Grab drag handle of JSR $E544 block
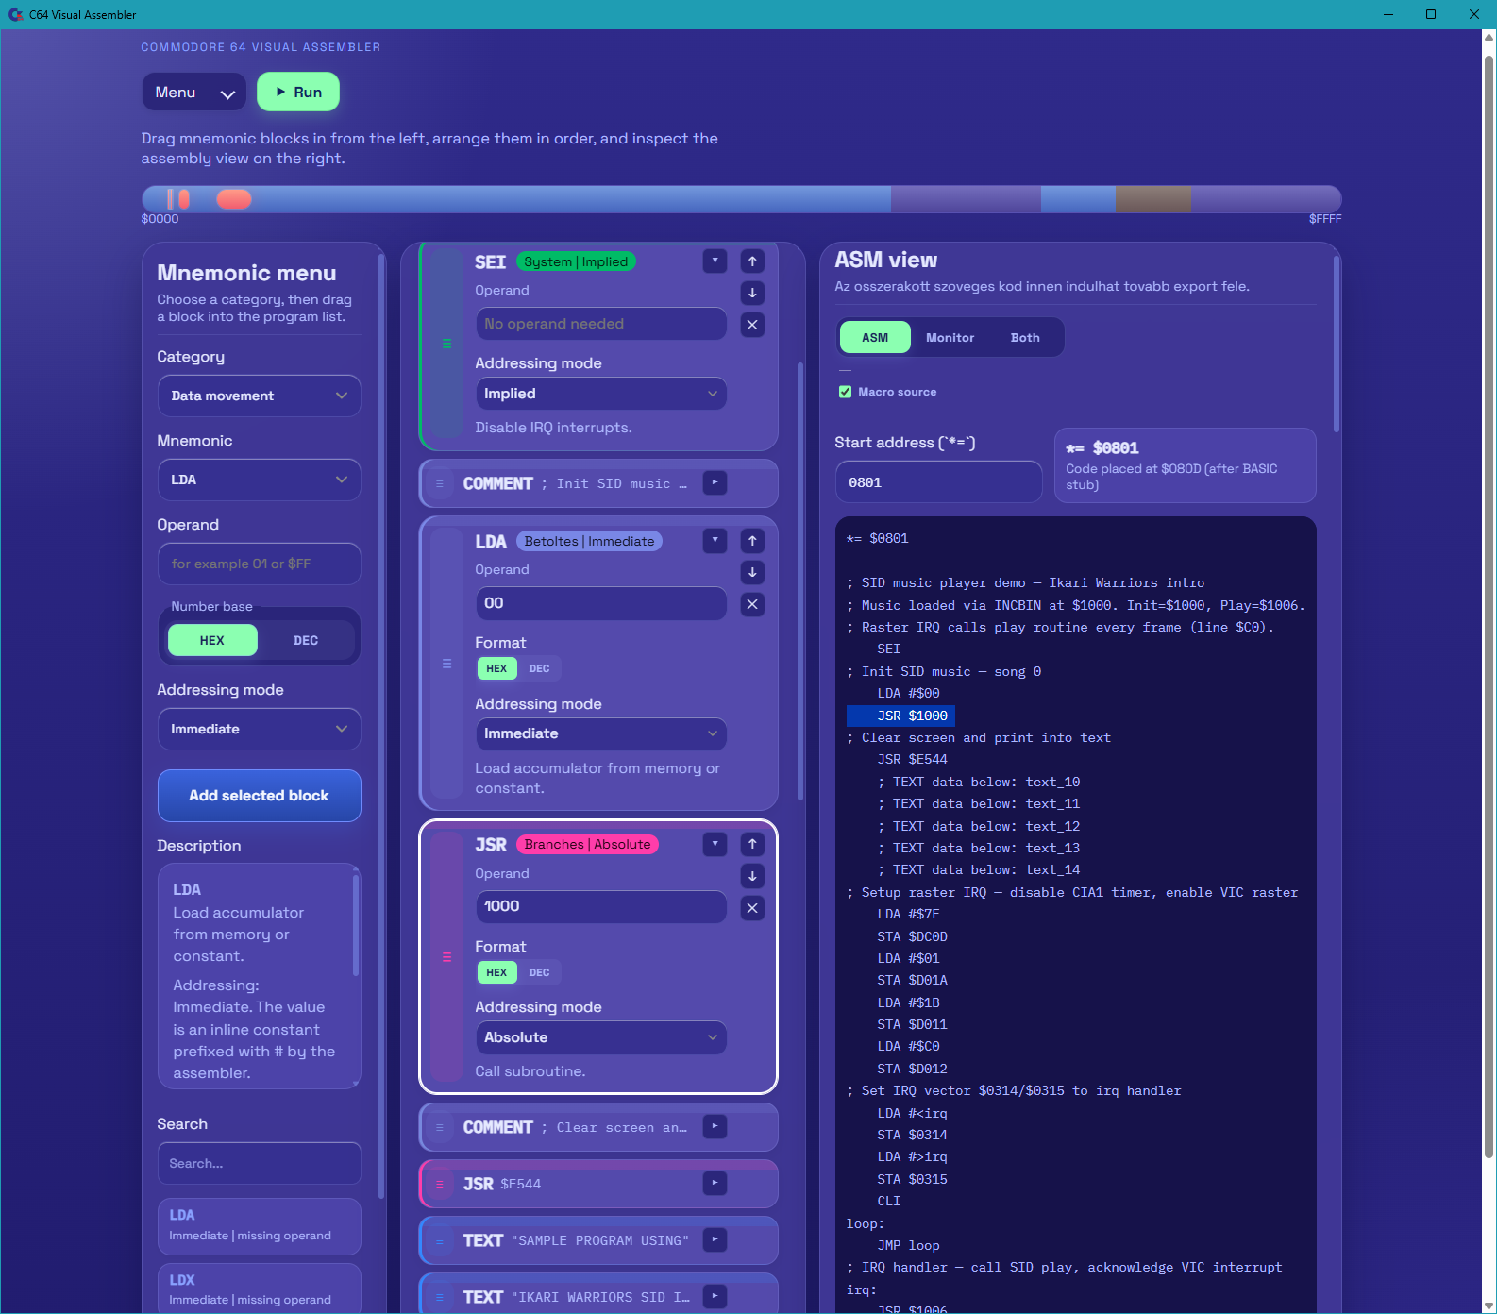Viewport: 1497px width, 1314px height. 439,1184
